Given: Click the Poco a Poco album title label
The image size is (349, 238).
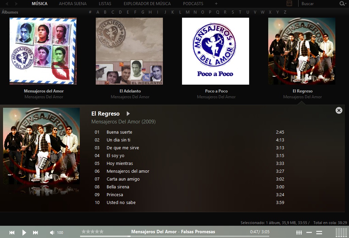Looking at the screenshot, I should [216, 91].
